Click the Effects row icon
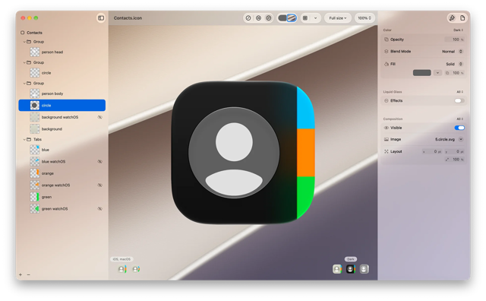Viewport: 486px width, 301px height. tap(387, 100)
